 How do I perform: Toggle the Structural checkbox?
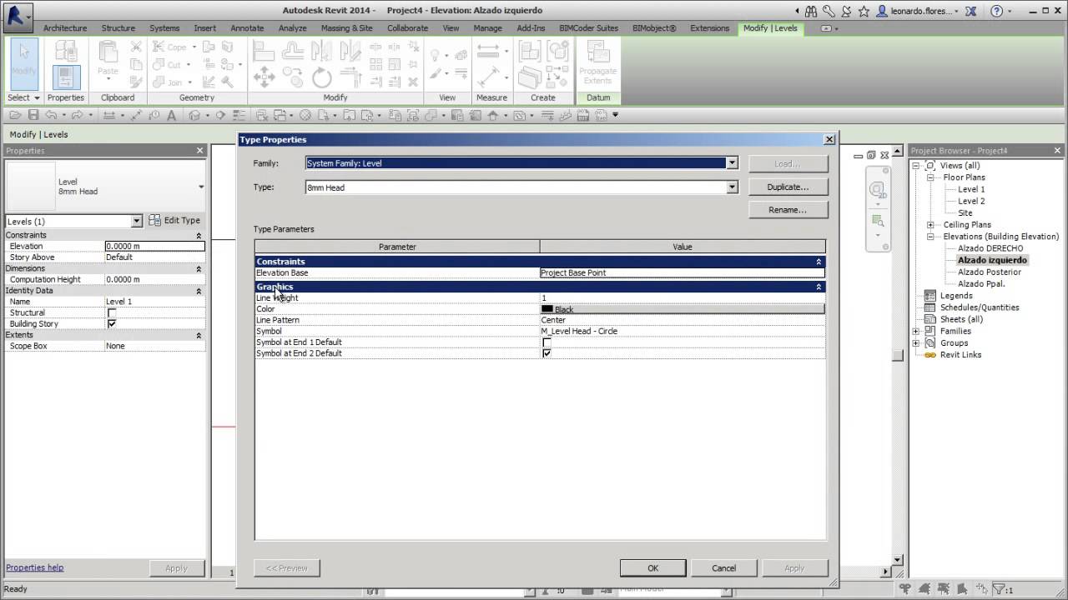tap(112, 312)
